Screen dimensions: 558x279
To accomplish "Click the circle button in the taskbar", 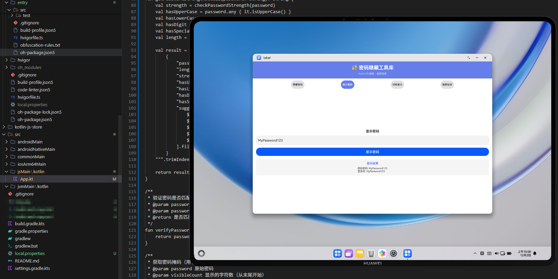I will [202, 253].
